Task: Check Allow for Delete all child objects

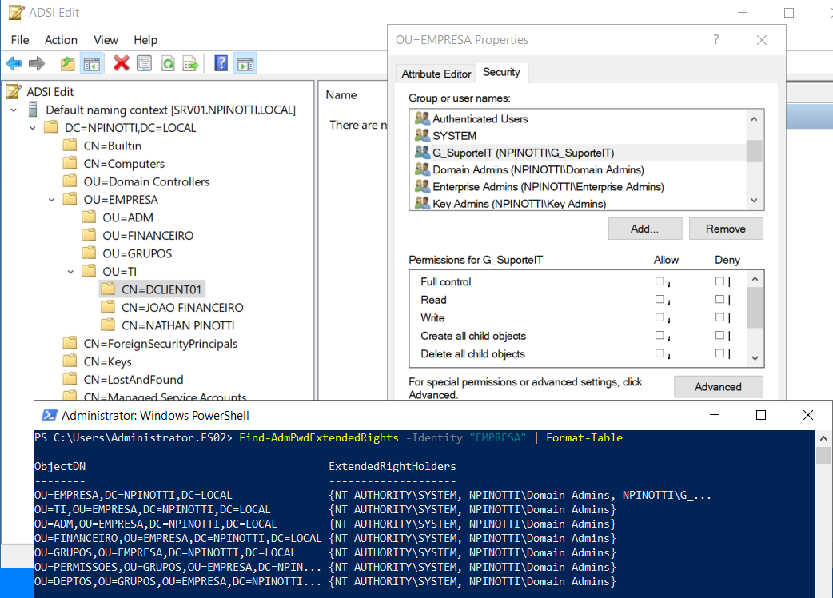Action: coord(660,353)
